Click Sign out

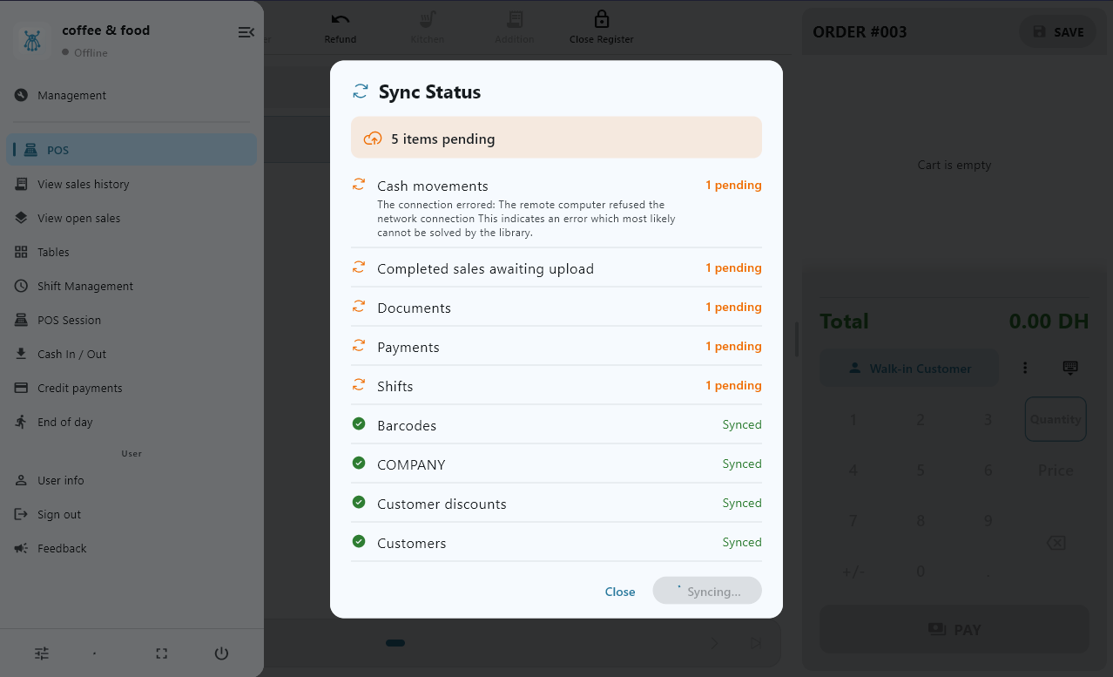pos(132,514)
